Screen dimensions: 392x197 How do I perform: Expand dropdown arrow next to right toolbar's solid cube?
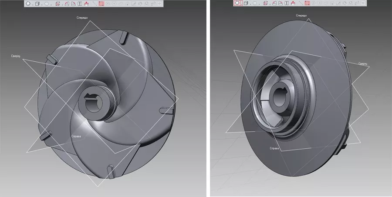pos(250,4)
